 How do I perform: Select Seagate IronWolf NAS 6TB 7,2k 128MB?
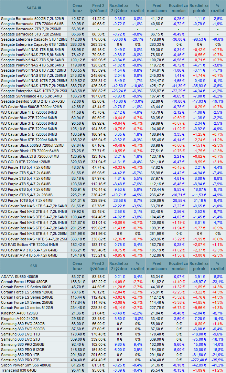point(33,70)
